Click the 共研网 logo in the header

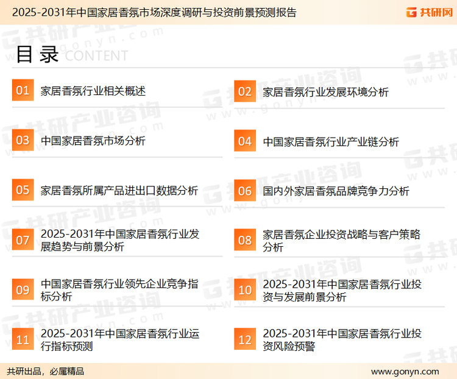coord(430,12)
